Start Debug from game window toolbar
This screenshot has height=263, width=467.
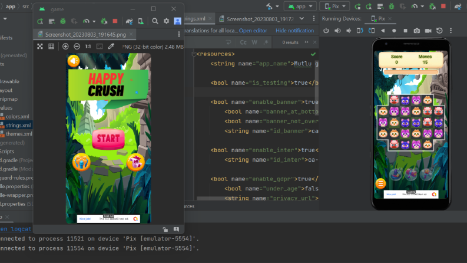pyautogui.click(x=63, y=21)
